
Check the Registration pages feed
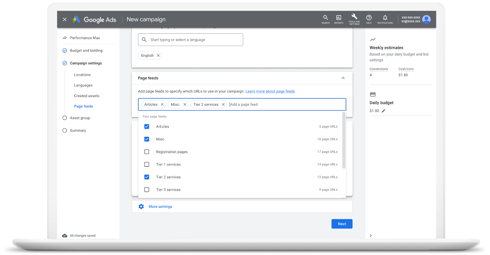point(147,152)
